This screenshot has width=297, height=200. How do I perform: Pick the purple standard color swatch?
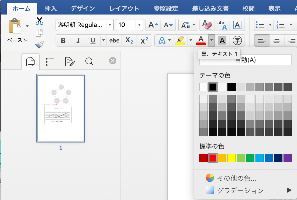pyautogui.click(x=287, y=158)
